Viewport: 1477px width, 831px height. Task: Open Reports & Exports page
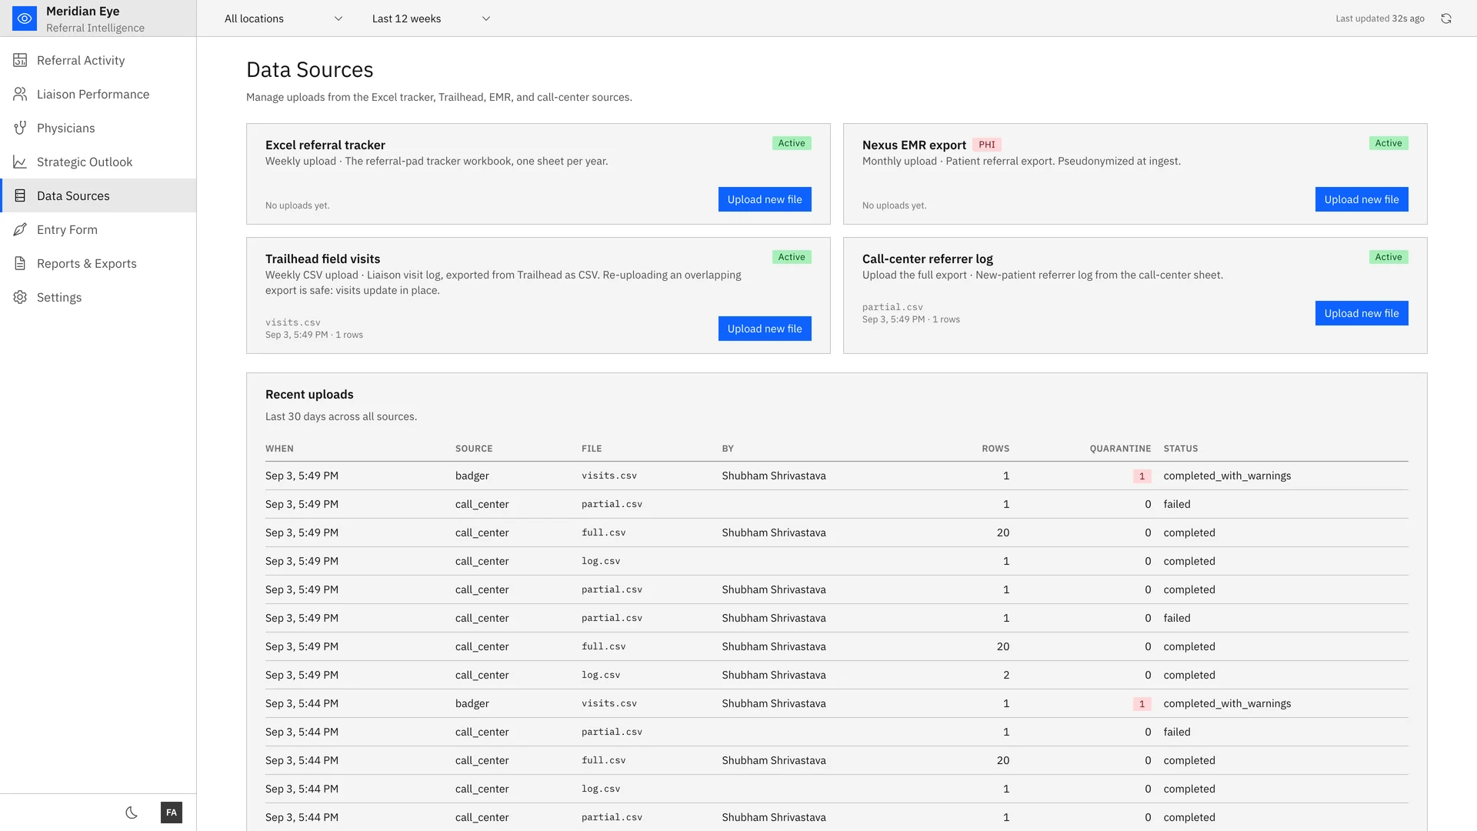[98, 263]
